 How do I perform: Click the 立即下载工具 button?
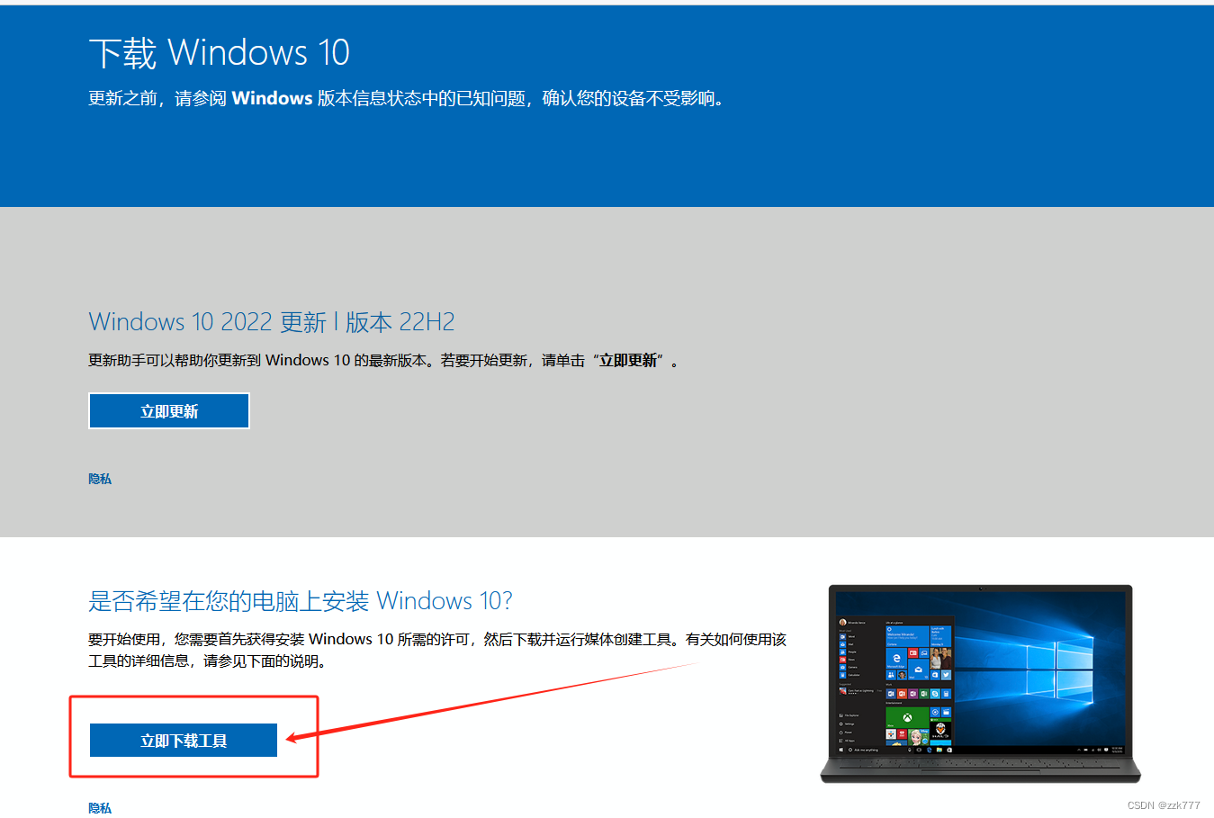184,741
